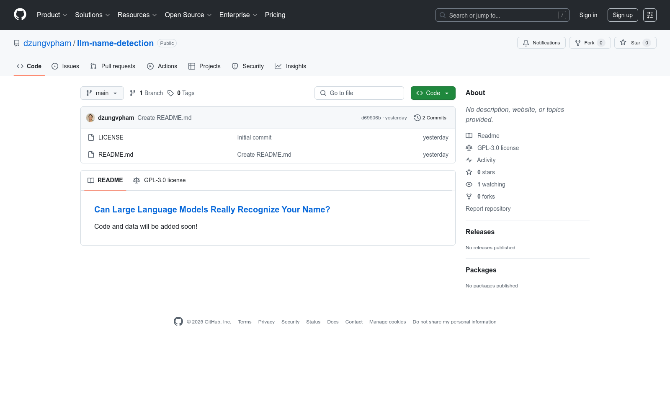Open the Docs footer link
Viewport: 670px width, 419px height.
click(x=333, y=322)
